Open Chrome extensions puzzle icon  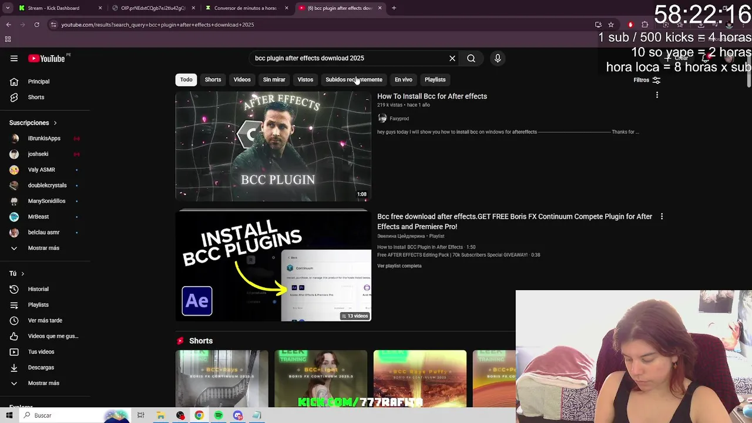pyautogui.click(x=644, y=25)
